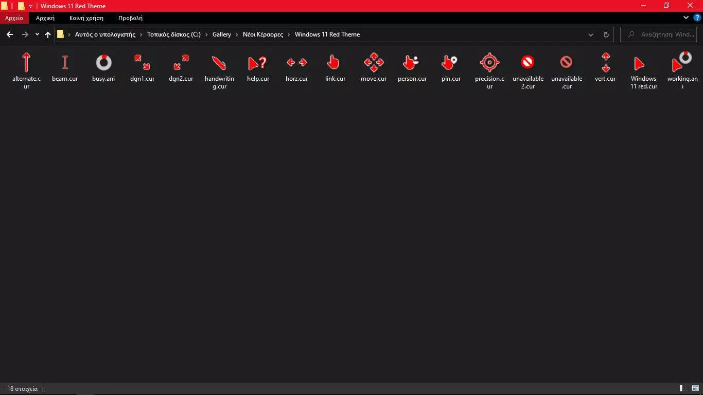
Task: Open the Αρχείο menu
Action: pos(14,18)
